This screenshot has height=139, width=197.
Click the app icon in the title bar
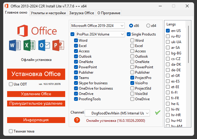(6, 6)
